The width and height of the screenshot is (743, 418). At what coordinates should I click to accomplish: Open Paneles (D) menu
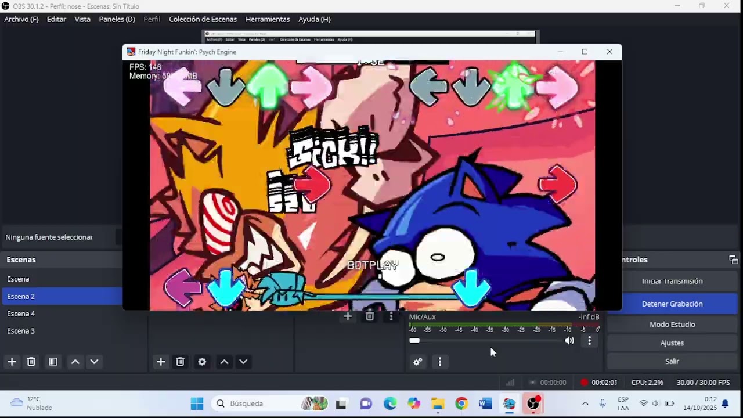click(x=117, y=19)
